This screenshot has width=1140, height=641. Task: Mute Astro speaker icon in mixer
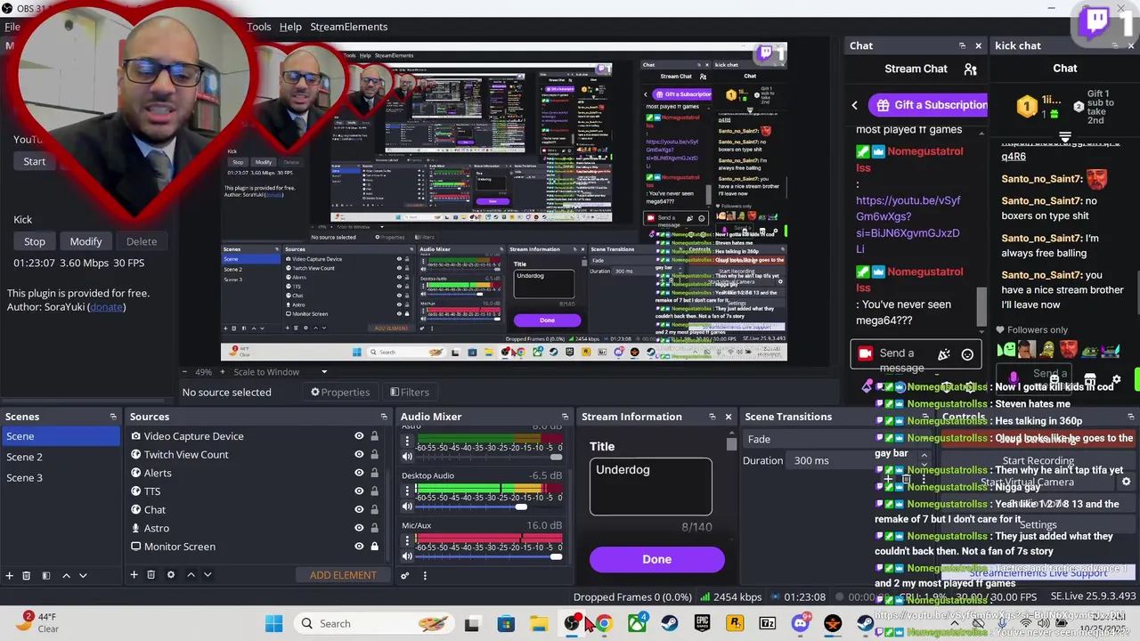point(407,457)
